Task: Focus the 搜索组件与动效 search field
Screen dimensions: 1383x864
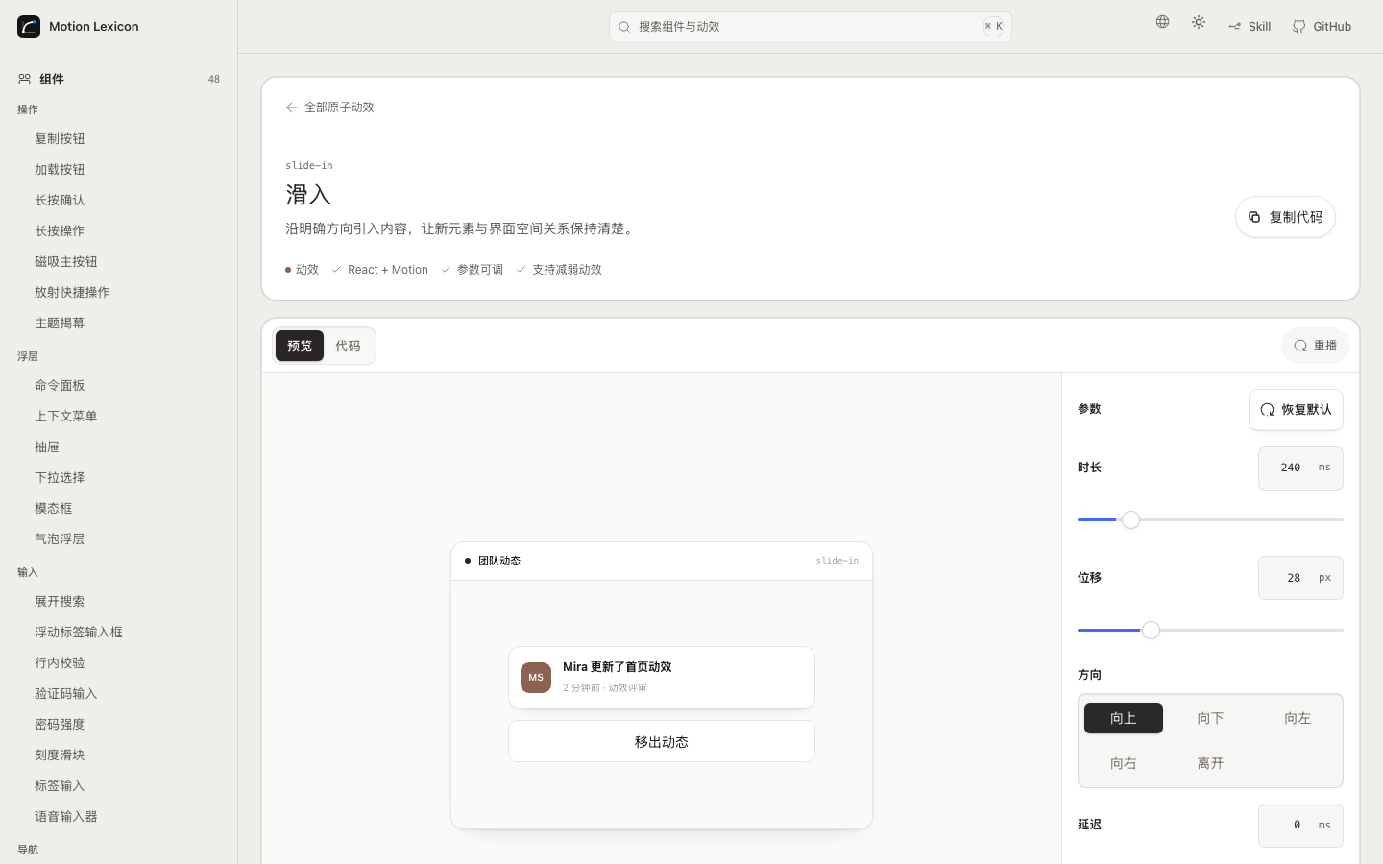Action: (x=811, y=27)
